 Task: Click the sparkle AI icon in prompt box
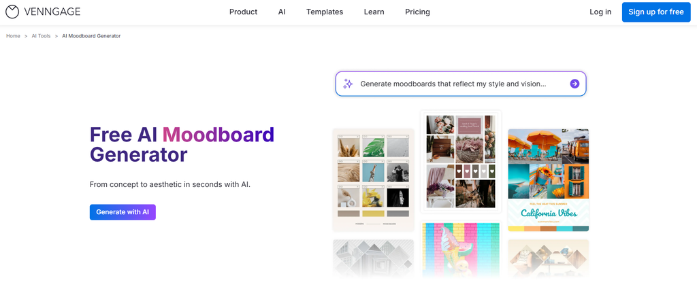[348, 84]
